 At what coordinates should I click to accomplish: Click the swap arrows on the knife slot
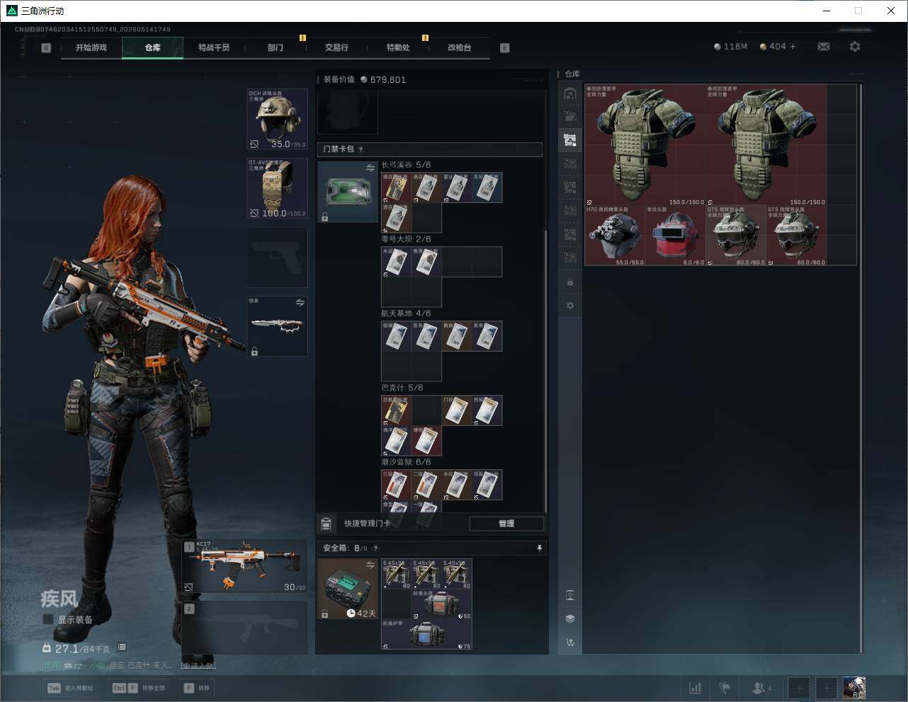click(300, 302)
